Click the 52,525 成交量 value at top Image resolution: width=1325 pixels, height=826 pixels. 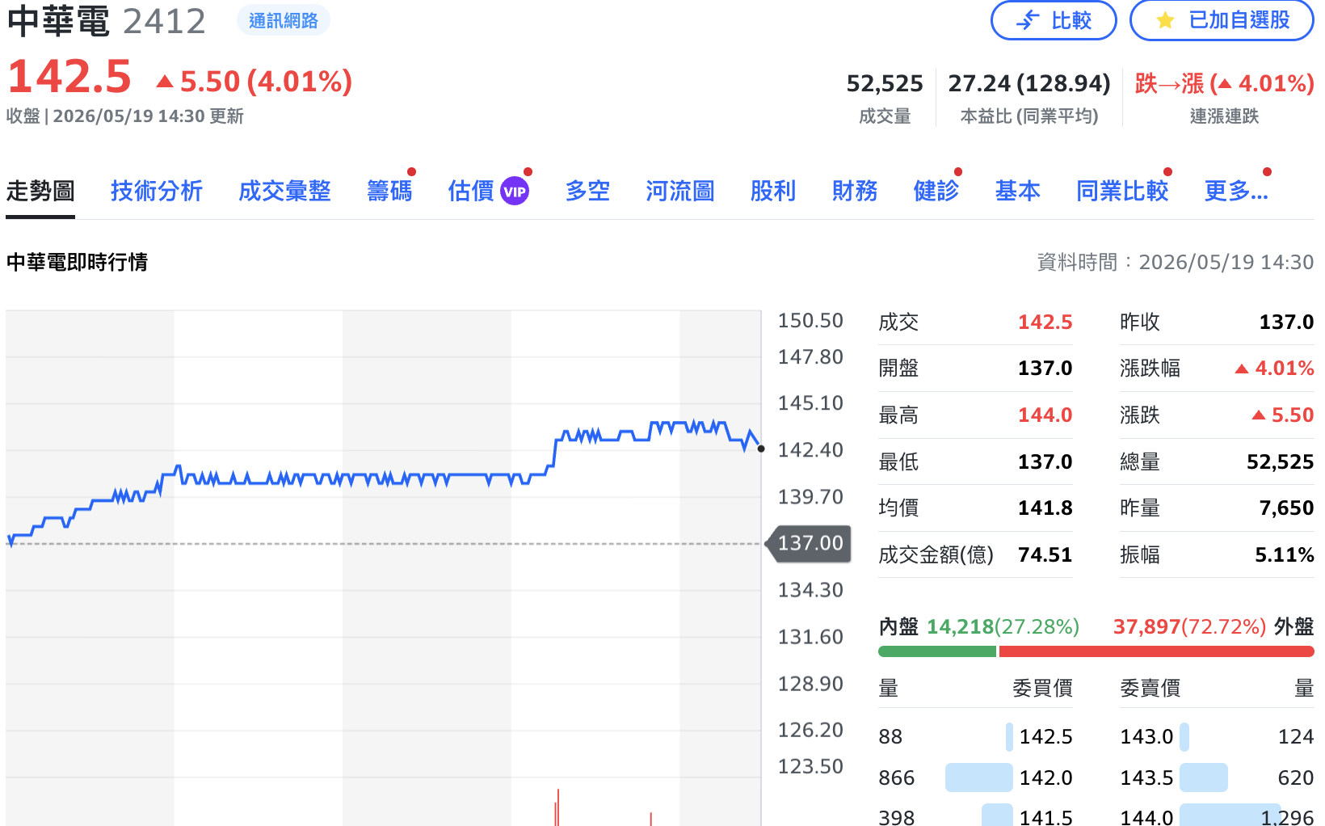click(x=885, y=83)
